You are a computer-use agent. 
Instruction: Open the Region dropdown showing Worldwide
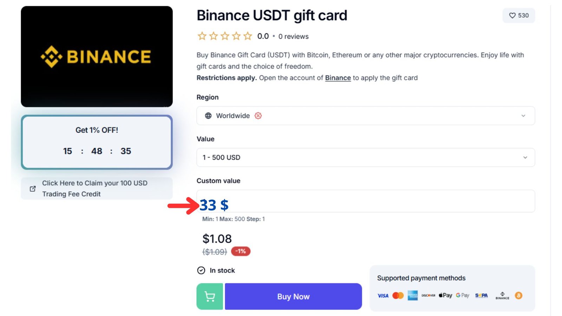365,116
